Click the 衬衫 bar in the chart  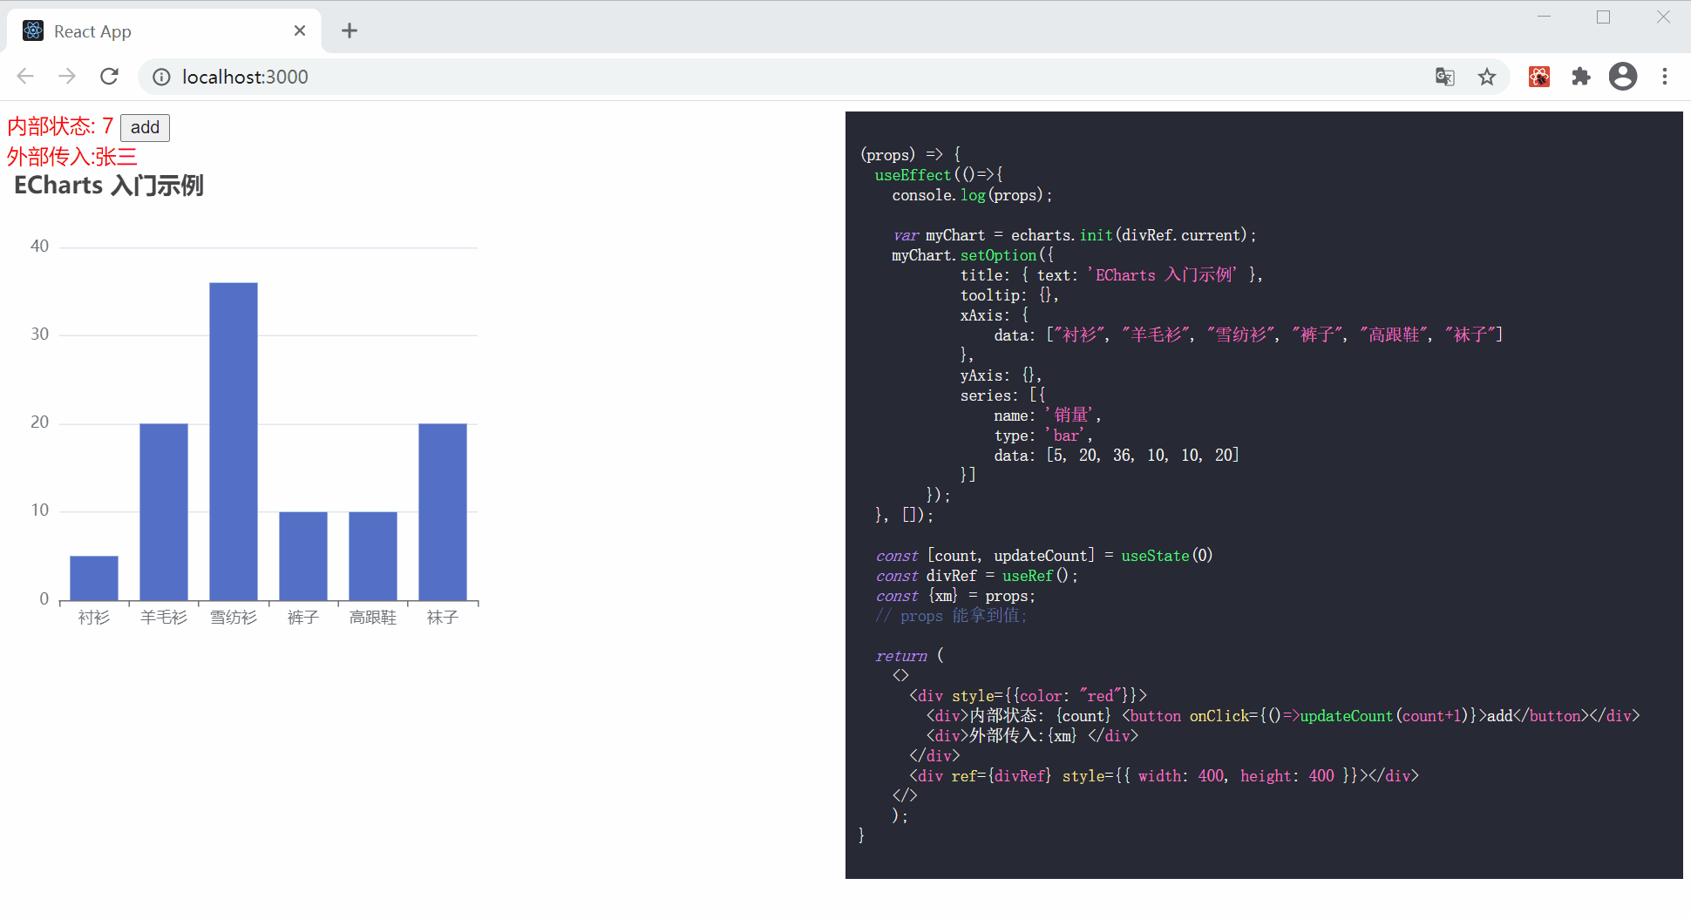tap(94, 578)
